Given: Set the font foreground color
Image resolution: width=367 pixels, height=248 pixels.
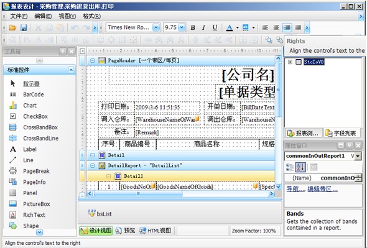Looking at the screenshot, I should tap(230, 27).
